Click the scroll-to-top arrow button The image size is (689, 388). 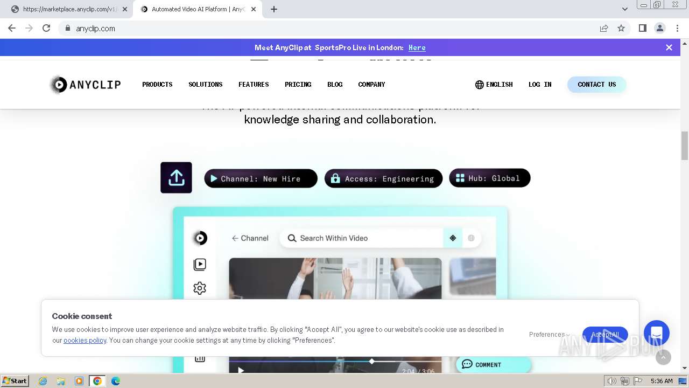pyautogui.click(x=663, y=357)
